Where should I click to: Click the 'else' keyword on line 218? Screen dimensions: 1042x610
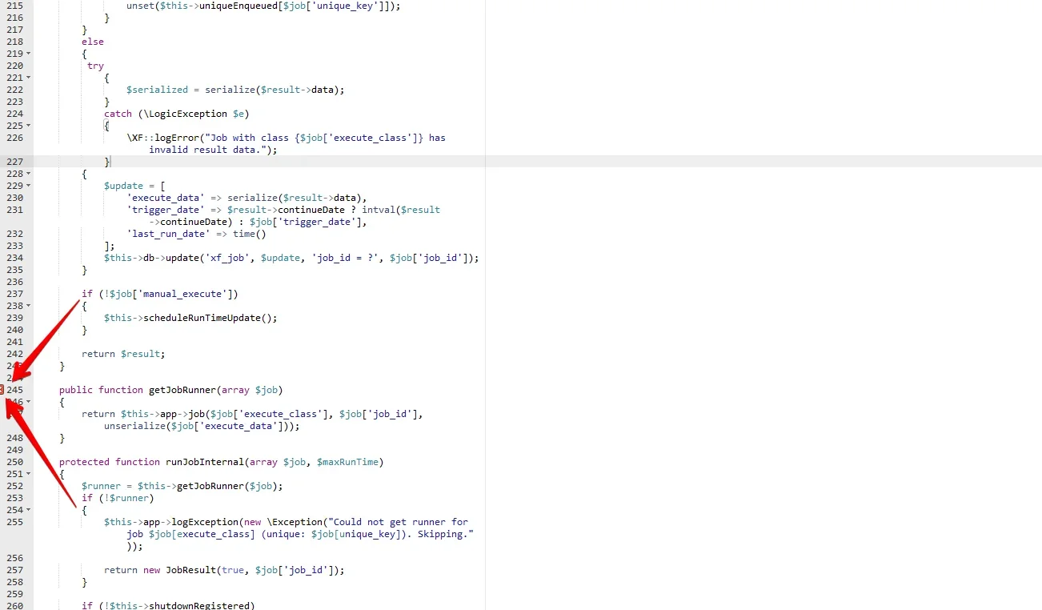93,42
